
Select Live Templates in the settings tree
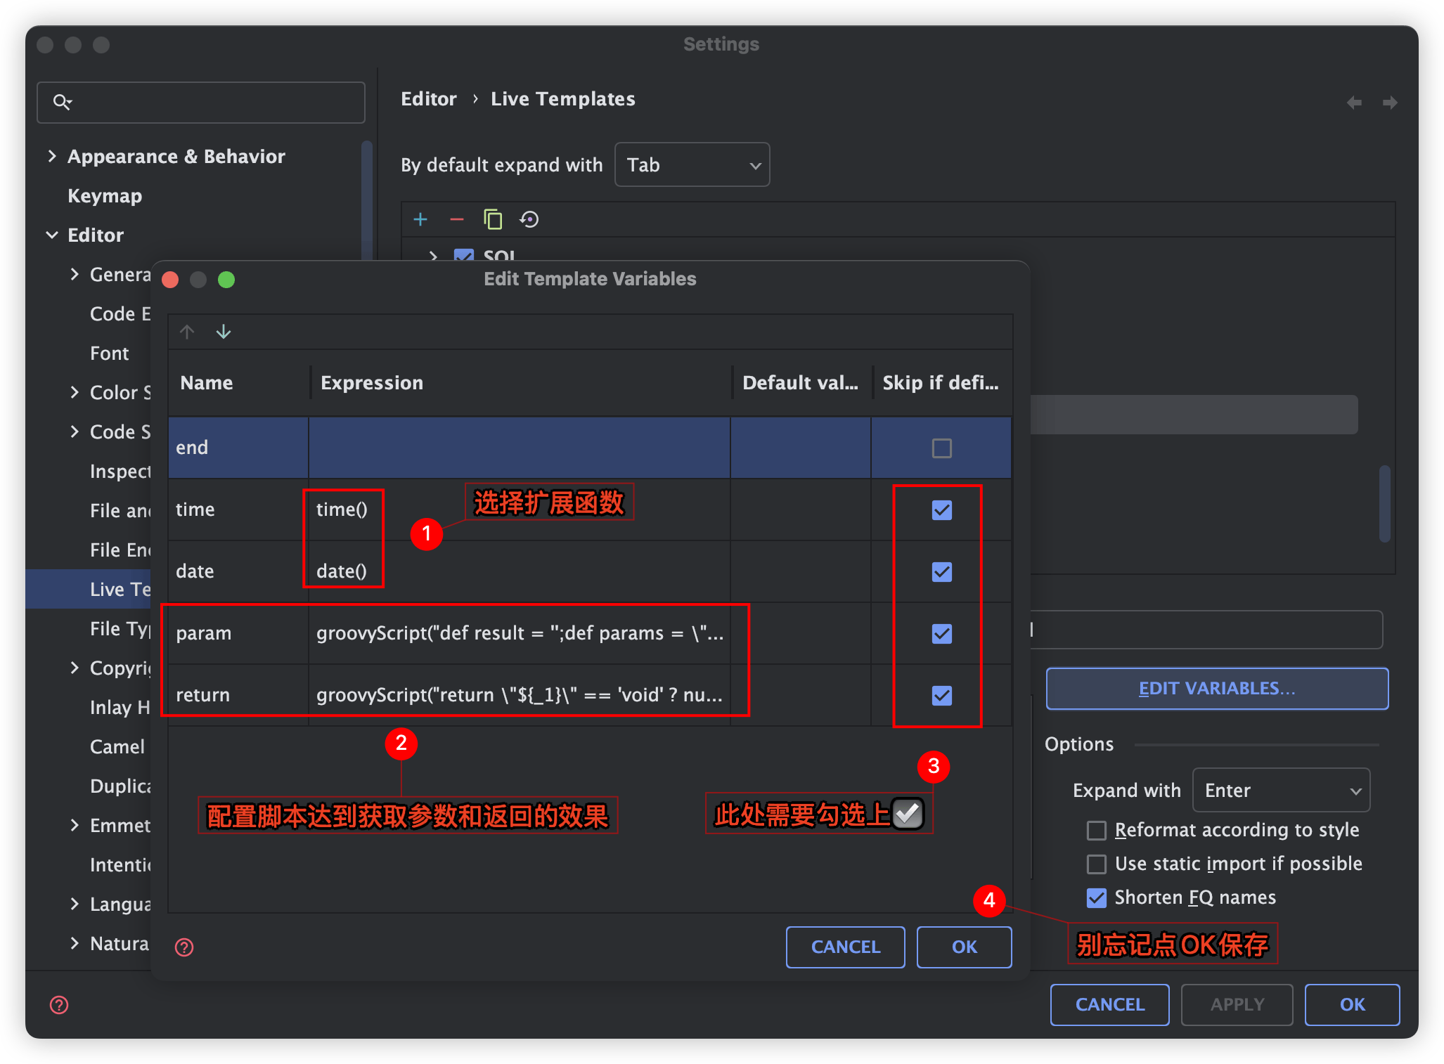pos(120,589)
